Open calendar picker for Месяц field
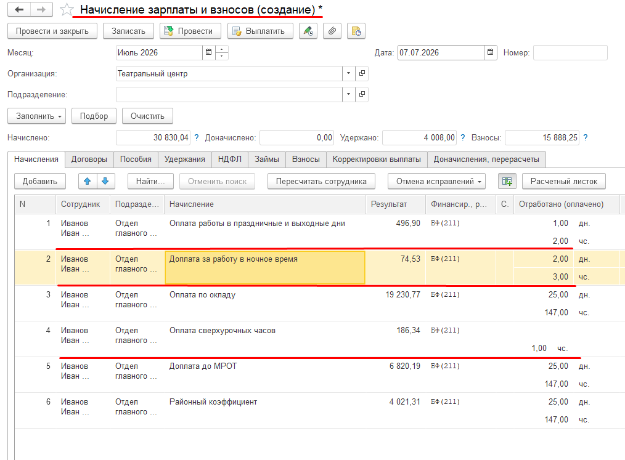The image size is (625, 460). [208, 52]
